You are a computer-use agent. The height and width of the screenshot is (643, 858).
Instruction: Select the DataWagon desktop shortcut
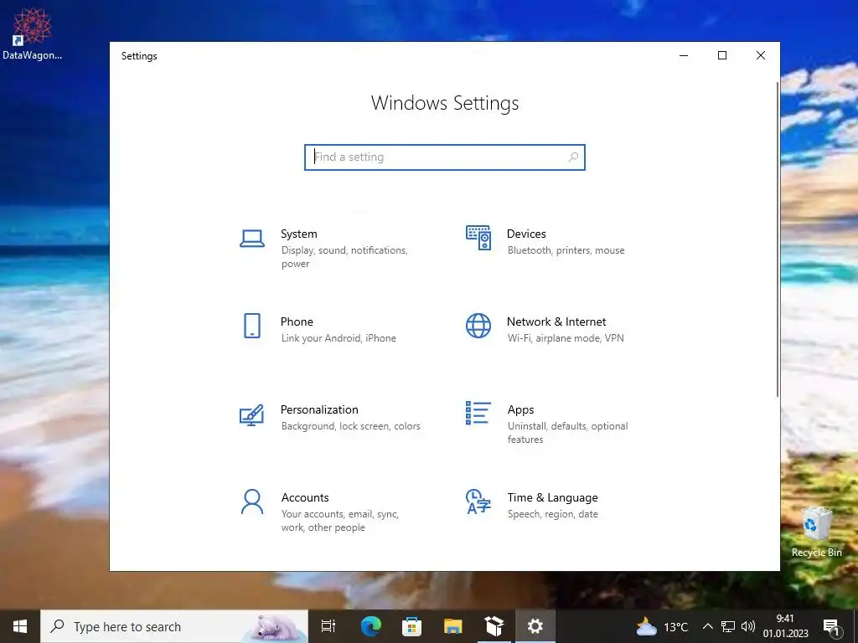(33, 33)
